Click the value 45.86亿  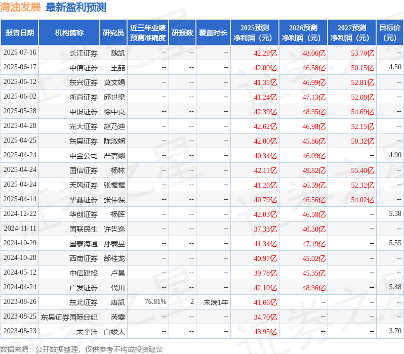click(314, 141)
